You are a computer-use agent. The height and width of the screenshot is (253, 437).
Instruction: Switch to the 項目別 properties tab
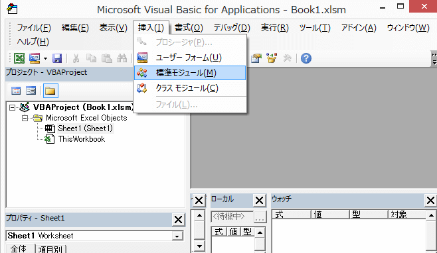pyautogui.click(x=50, y=249)
